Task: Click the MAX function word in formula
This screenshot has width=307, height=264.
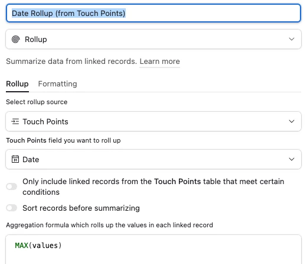Action: click(22, 246)
